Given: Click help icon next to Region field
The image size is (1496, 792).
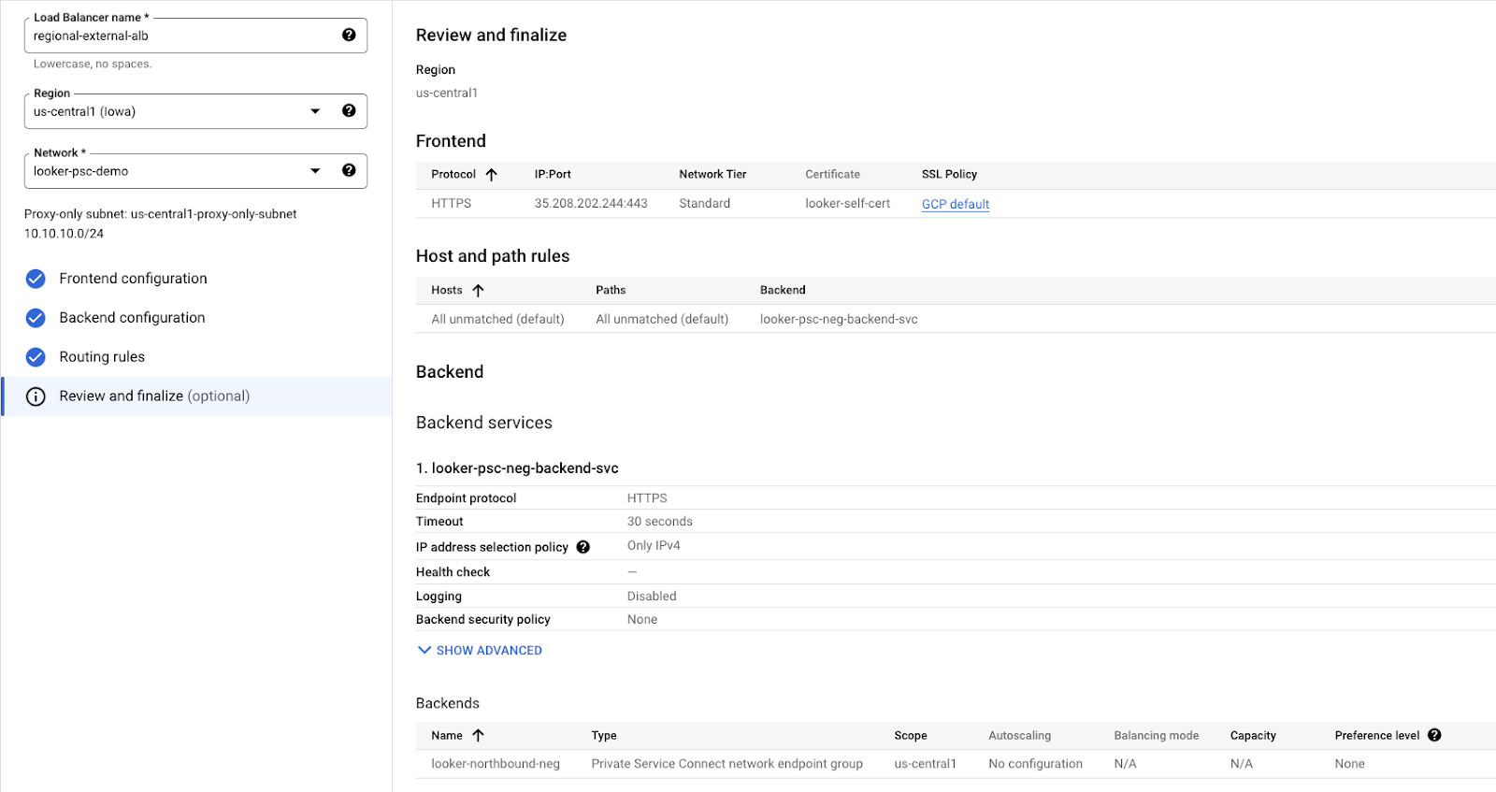Looking at the screenshot, I should point(349,110).
